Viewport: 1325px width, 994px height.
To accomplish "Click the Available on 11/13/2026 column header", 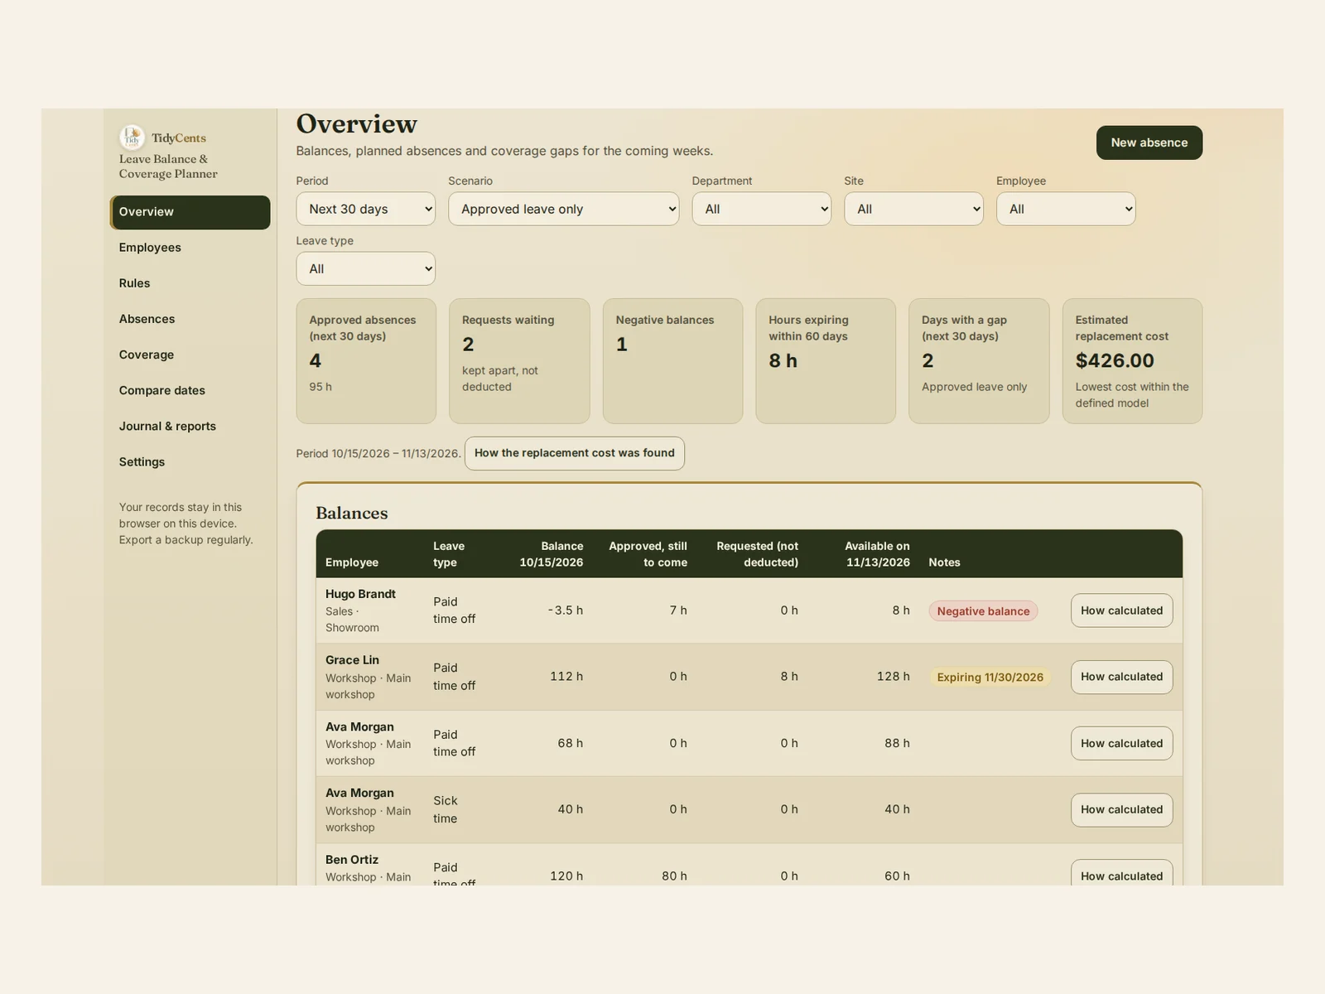I will pos(877,554).
